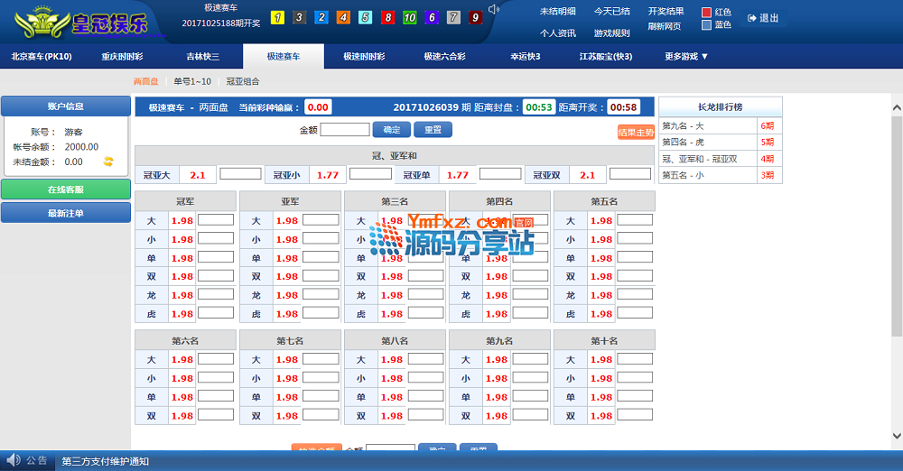Screen dimensions: 903x471
Task: Mute sound with the top speaker icon
Action: point(494,10)
